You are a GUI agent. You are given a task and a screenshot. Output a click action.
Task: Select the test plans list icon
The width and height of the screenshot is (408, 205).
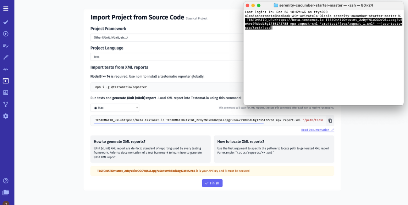(5, 45)
